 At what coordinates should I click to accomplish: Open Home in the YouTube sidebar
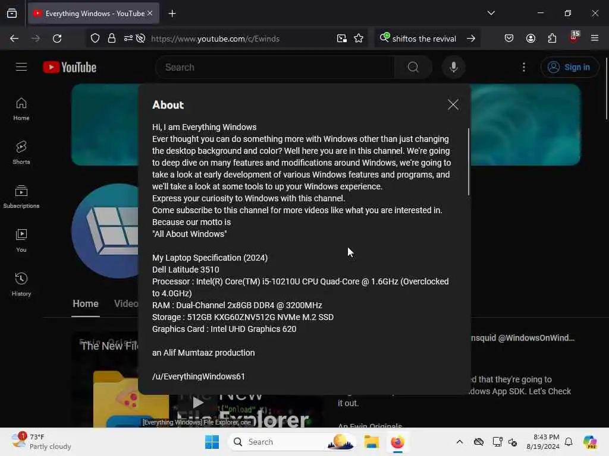[21, 109]
